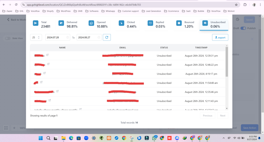The width and height of the screenshot is (264, 142).
Task: Click the address bar URL
Action: [84, 5]
